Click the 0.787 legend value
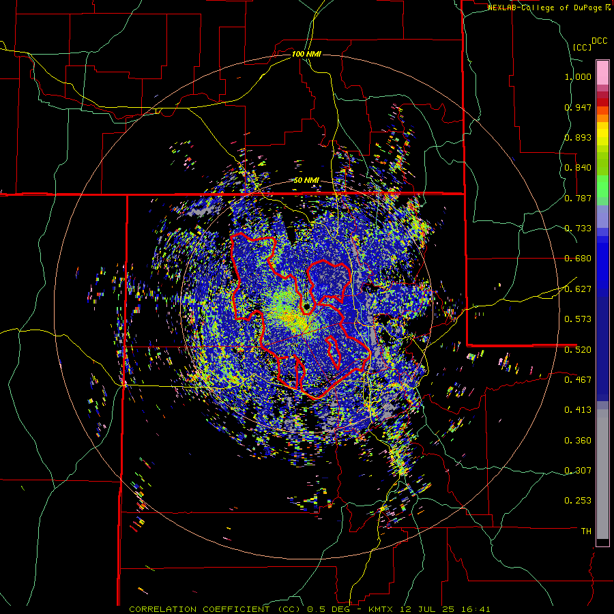 point(578,198)
